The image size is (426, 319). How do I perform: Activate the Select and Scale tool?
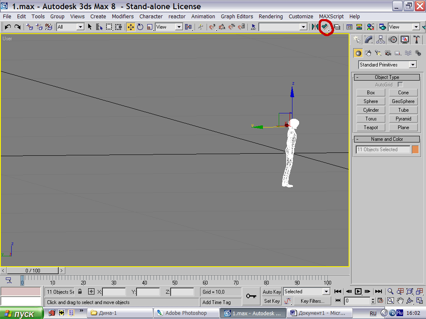click(150, 27)
